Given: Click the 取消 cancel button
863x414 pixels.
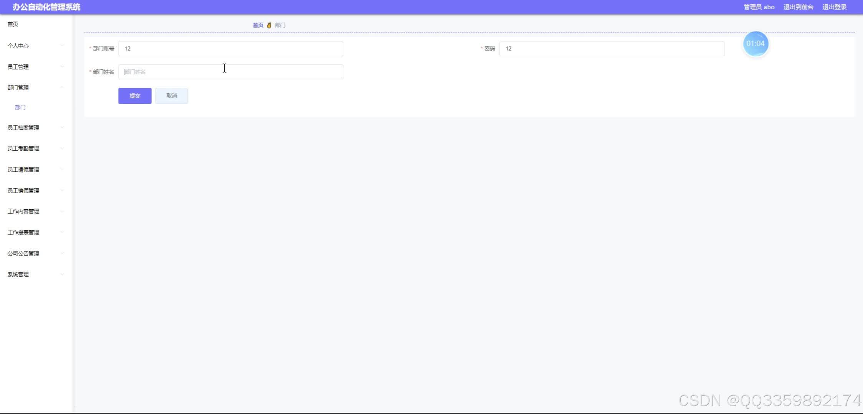Looking at the screenshot, I should tap(171, 96).
